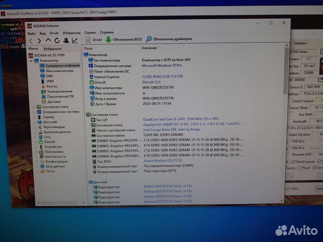Go up one level with the Up arrow
The width and height of the screenshot is (323, 242).
point(48,40)
